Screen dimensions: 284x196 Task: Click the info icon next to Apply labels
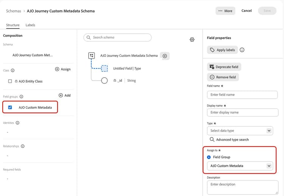(x=242, y=50)
